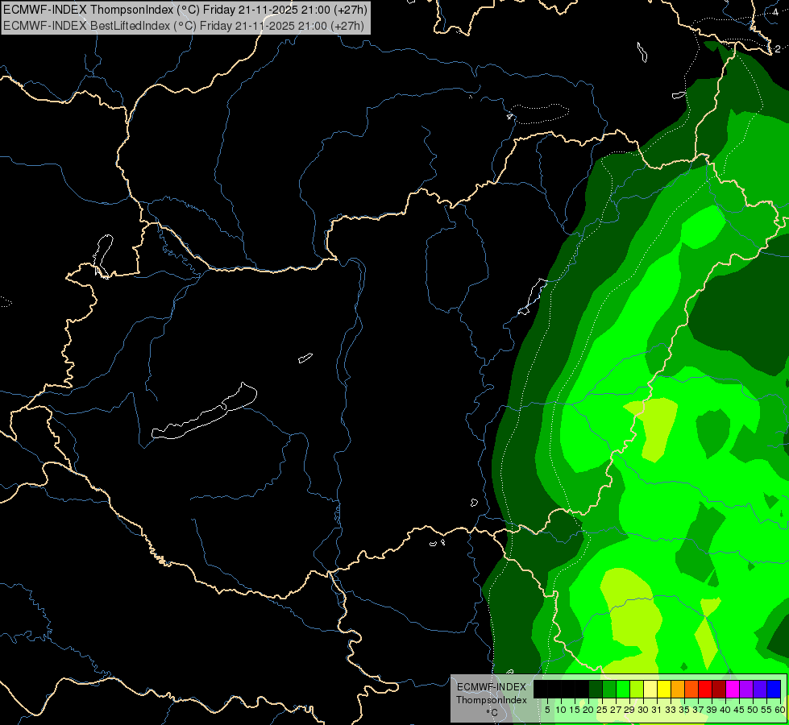789x725 pixels.
Task: Click legend tick value 55
Action: coord(766,710)
